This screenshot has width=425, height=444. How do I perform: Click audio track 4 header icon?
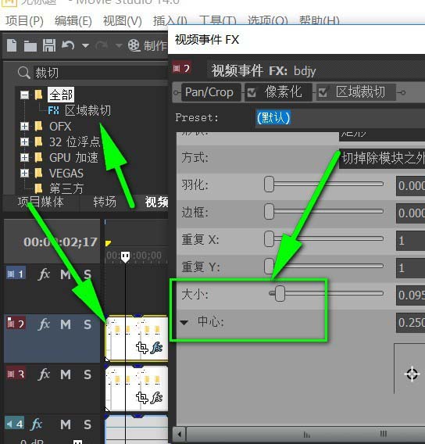15,424
